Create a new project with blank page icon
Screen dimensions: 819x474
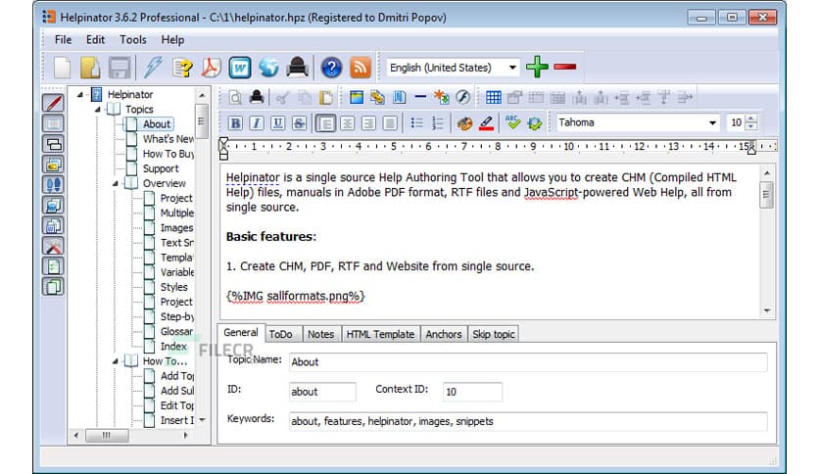(62, 68)
